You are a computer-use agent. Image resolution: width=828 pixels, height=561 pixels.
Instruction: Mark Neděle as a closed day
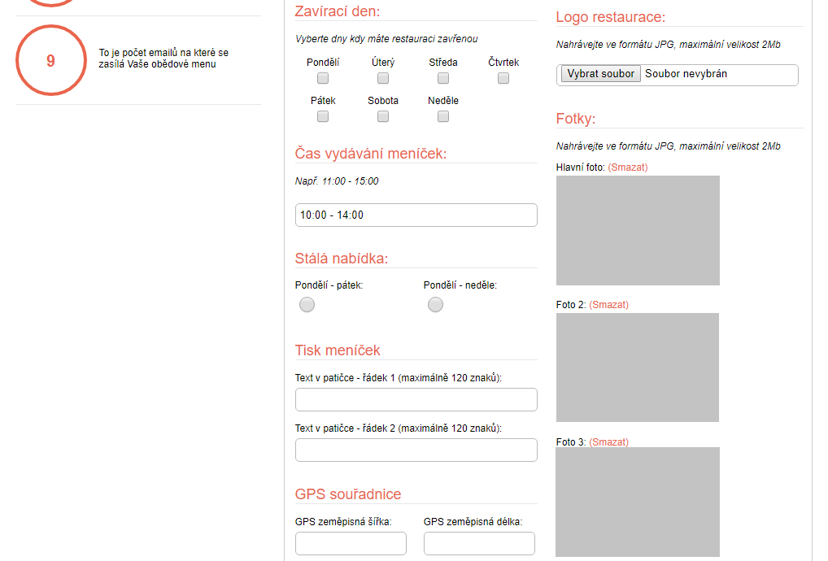click(443, 117)
